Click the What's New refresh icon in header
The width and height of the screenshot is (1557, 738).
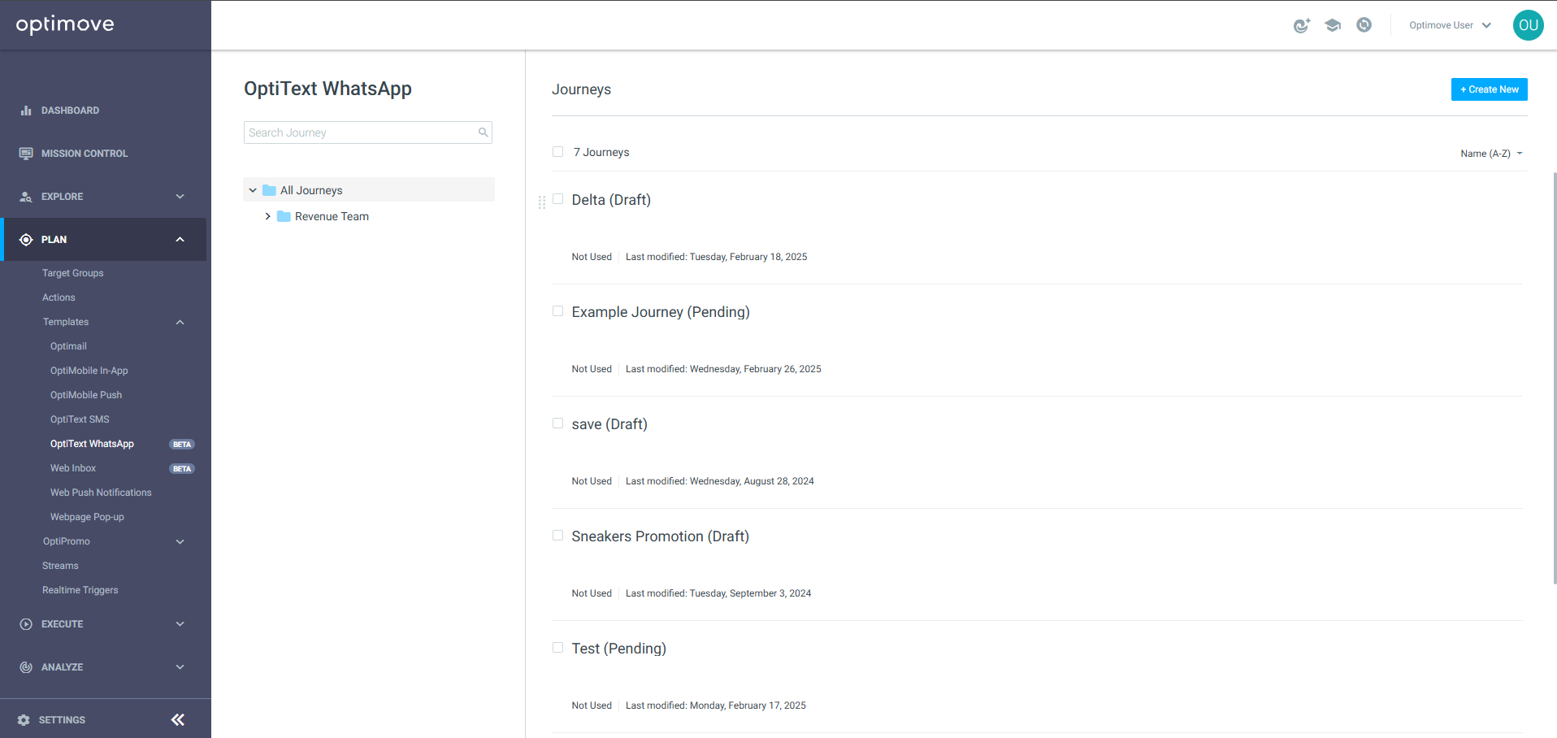pyautogui.click(x=1302, y=25)
